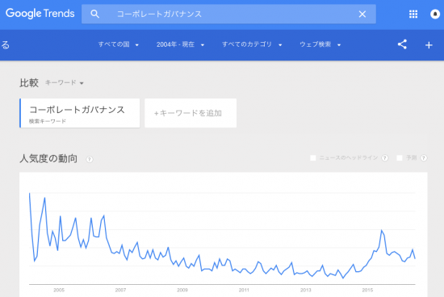Open the Google apps grid
This screenshot has width=444, height=297.
point(413,14)
